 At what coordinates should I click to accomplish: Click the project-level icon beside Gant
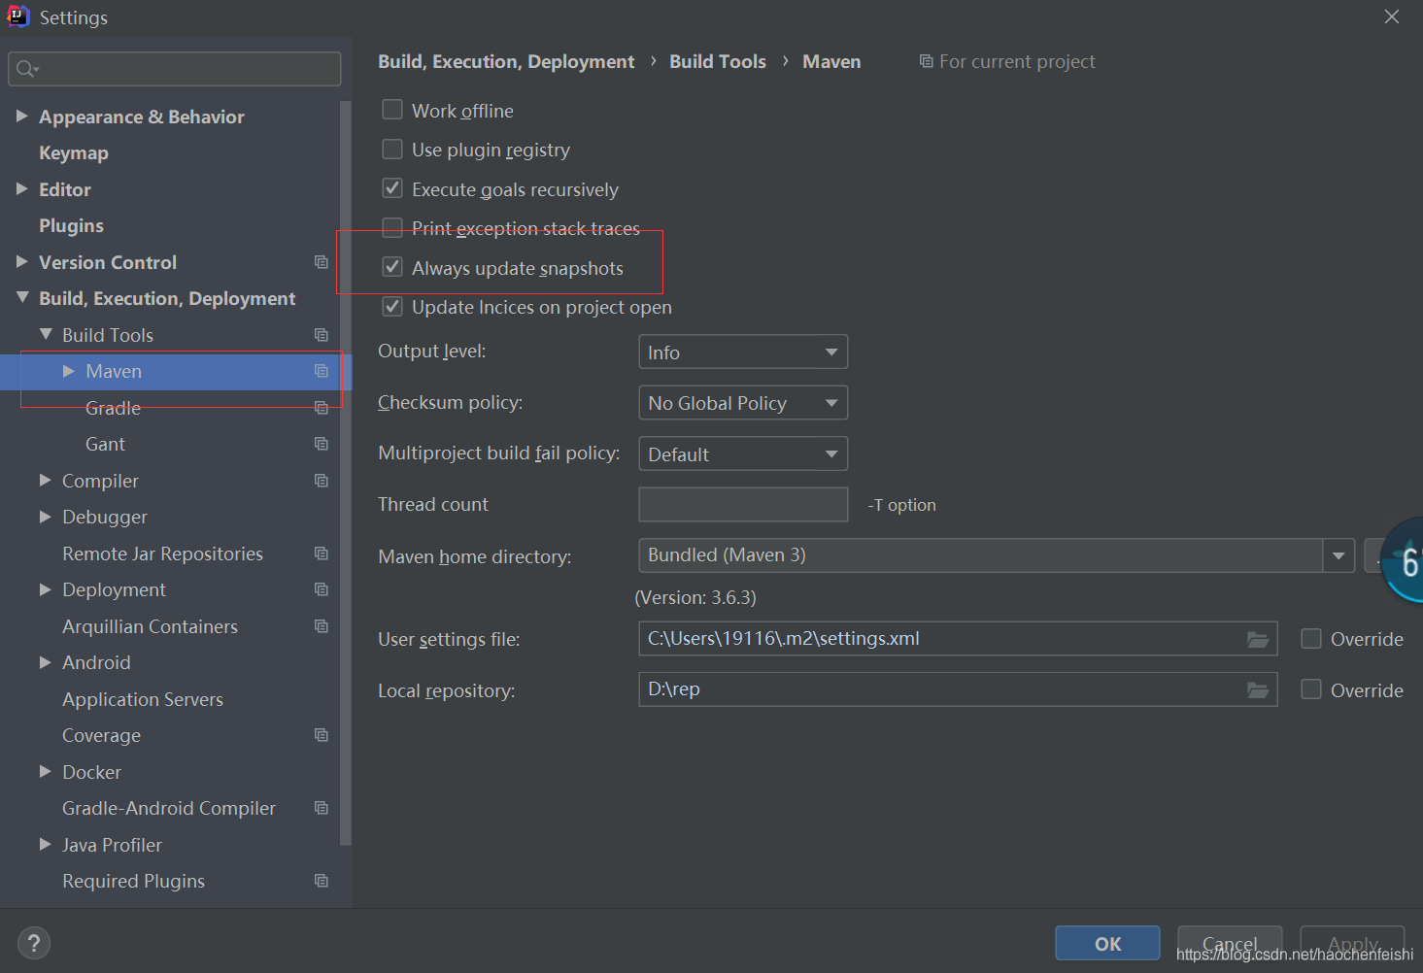click(x=322, y=444)
